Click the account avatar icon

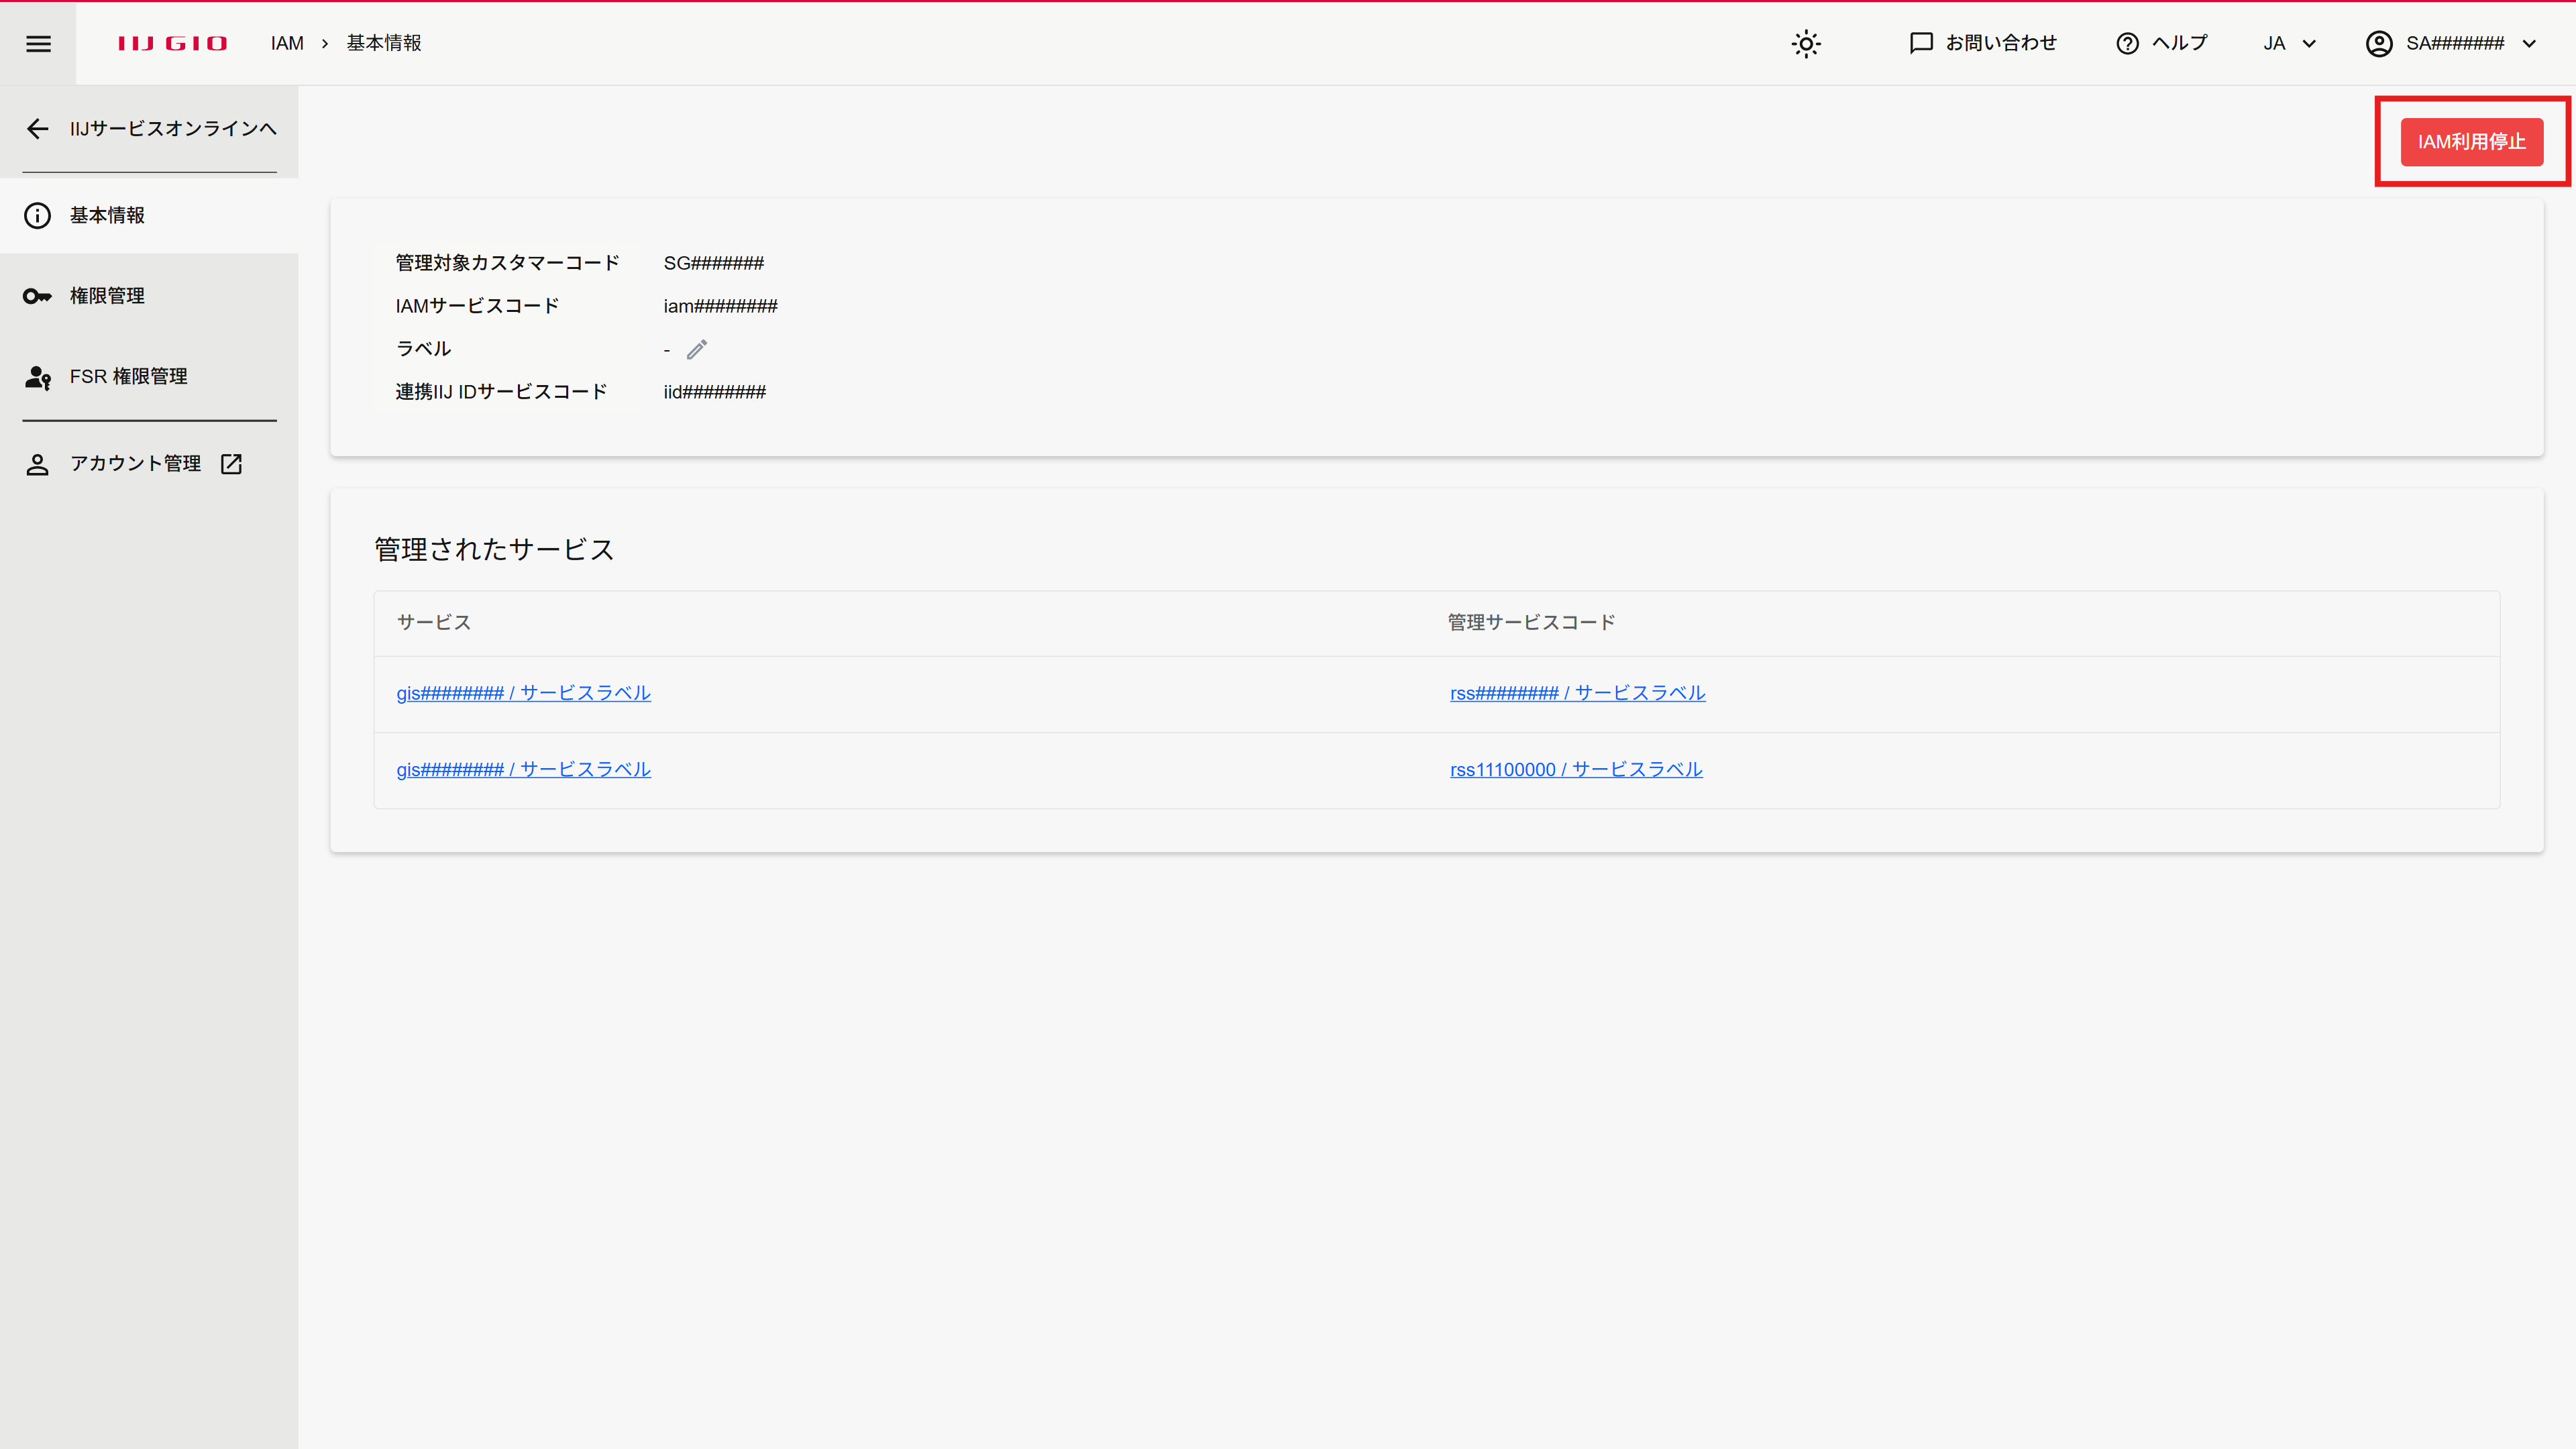(2379, 43)
